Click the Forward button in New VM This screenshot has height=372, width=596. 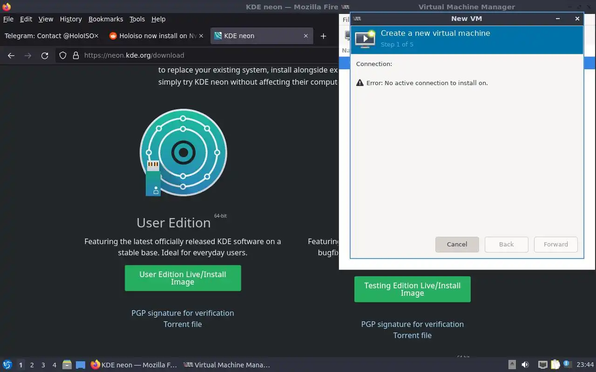(x=555, y=244)
